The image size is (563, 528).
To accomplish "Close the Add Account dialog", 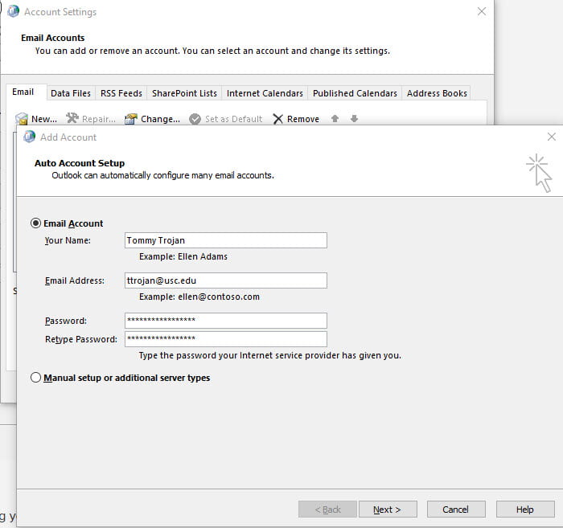I will coord(551,137).
